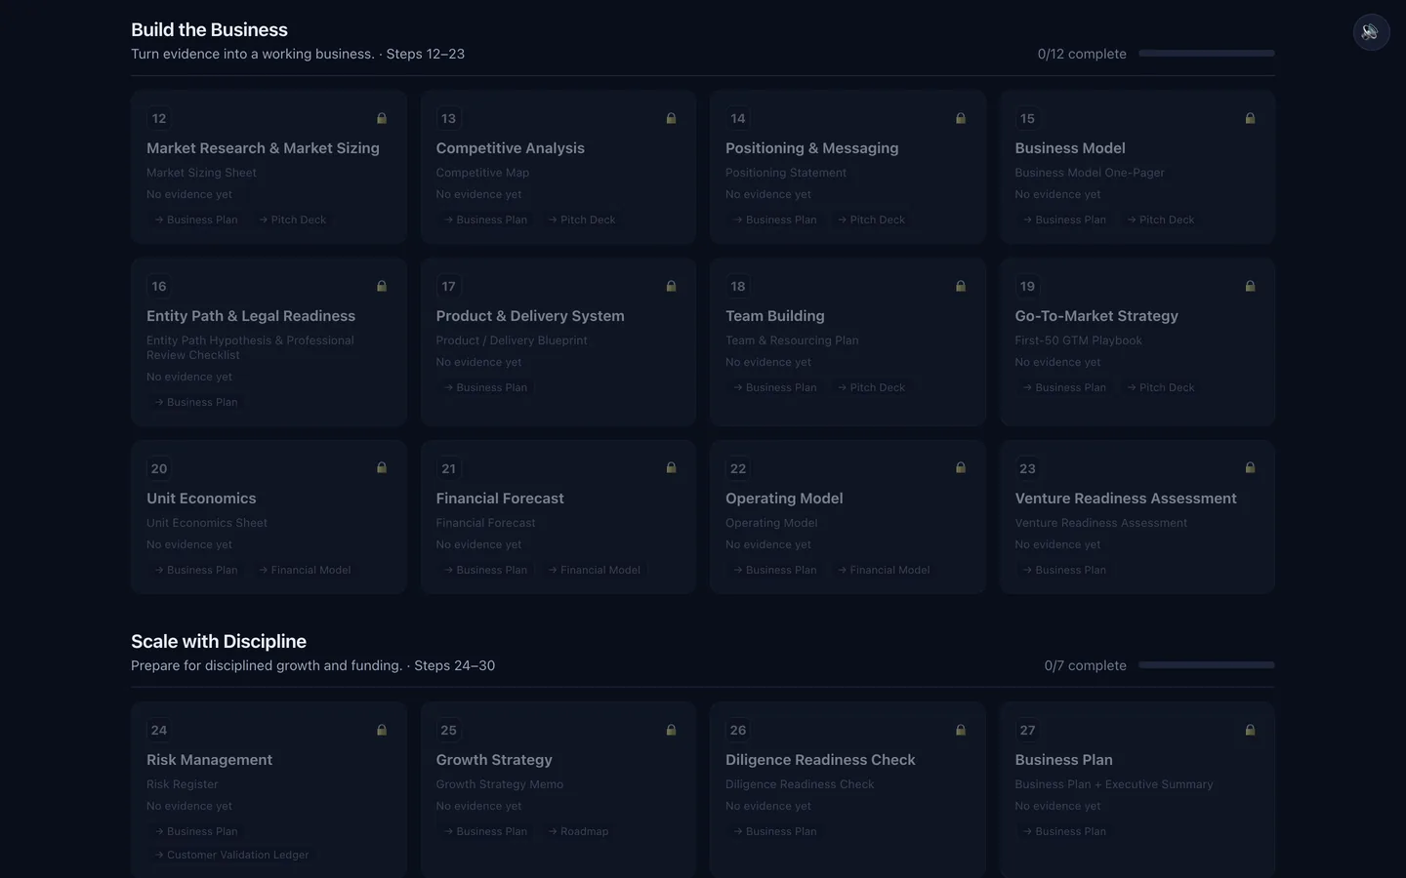
Task: Open Business Plan chip on Competitive Analysis card
Action: pos(485,219)
